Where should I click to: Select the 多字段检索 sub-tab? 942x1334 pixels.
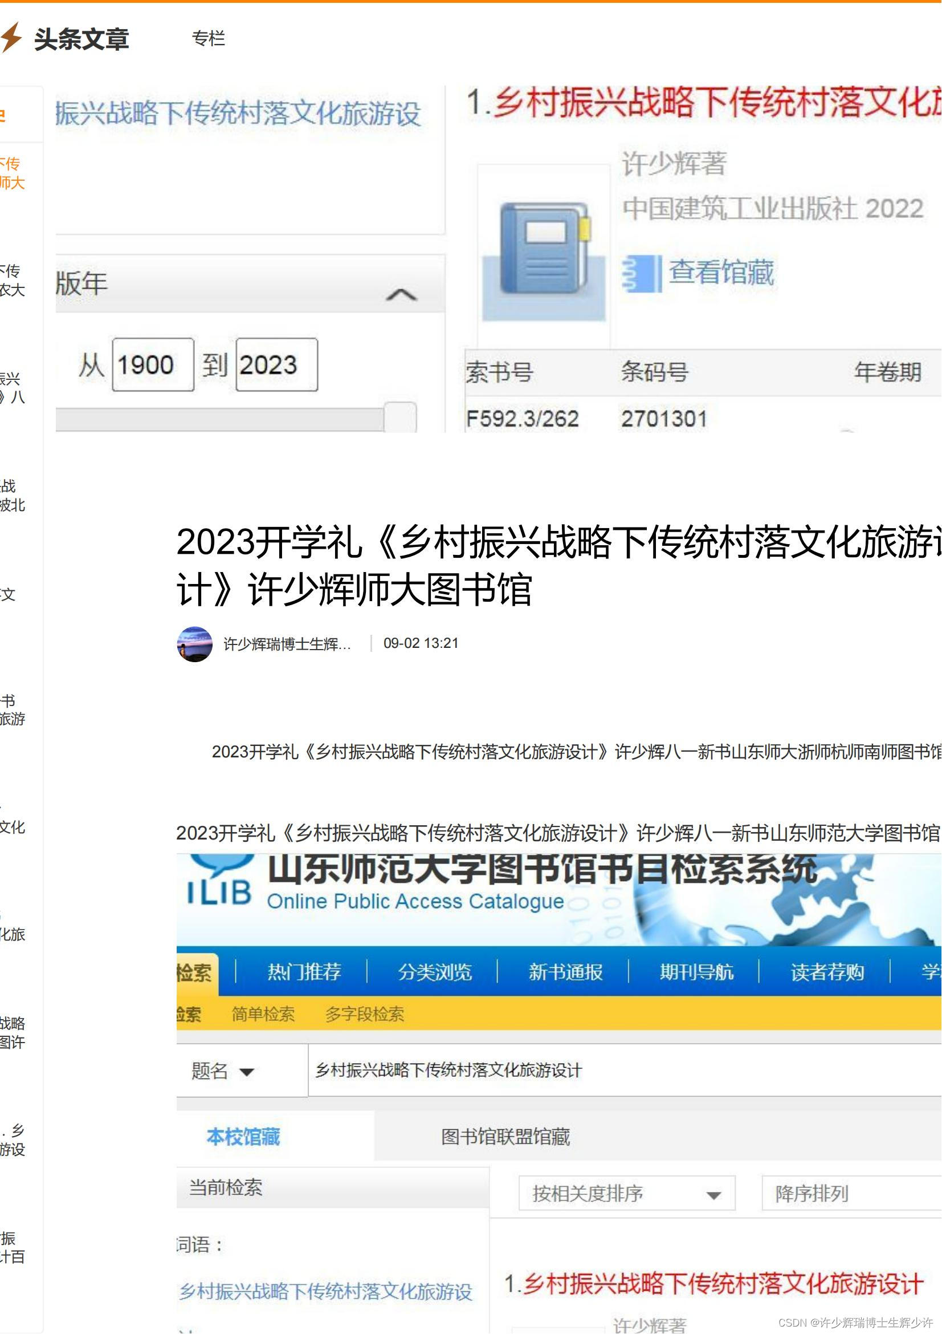coord(365,1014)
